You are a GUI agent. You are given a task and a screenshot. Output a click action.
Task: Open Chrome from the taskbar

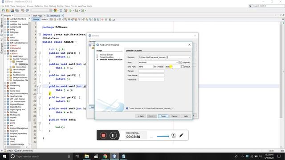(105, 156)
